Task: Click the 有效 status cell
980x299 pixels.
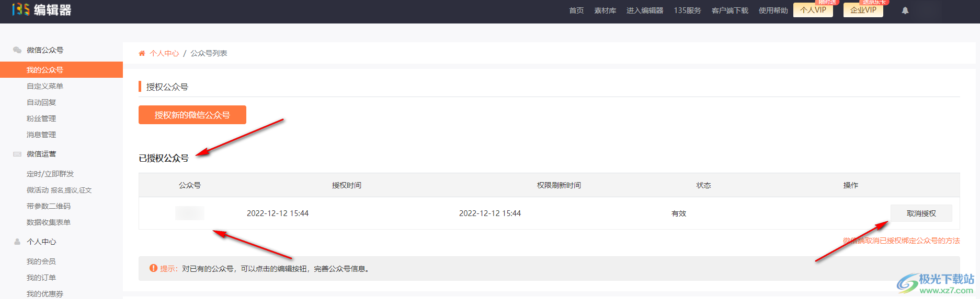Action: tap(679, 213)
